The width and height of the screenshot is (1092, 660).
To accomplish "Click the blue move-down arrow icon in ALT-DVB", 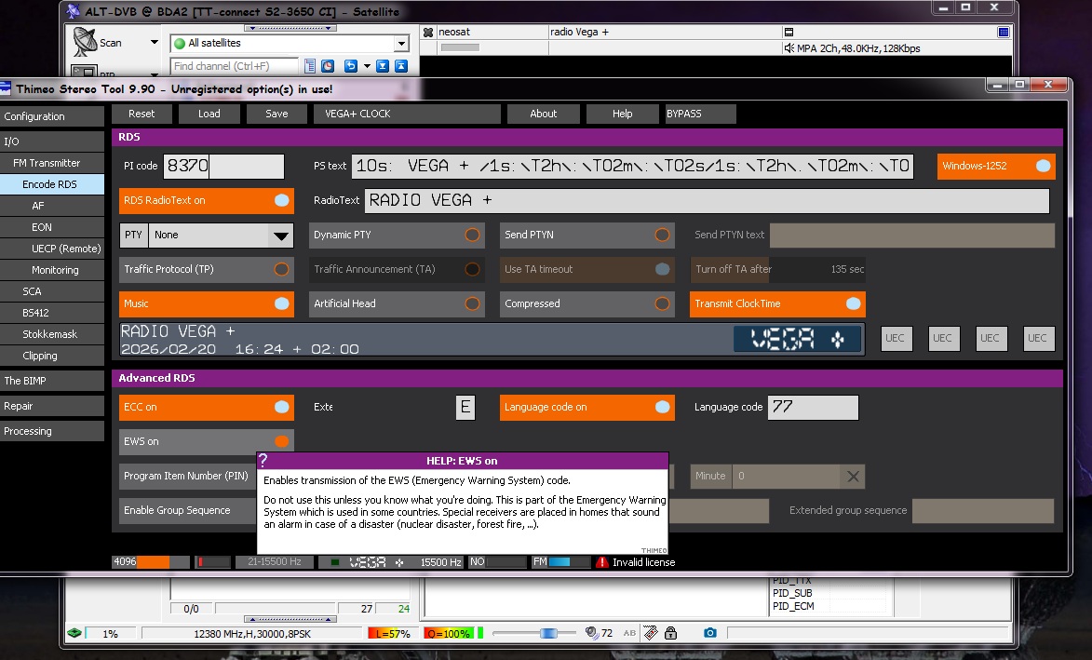I will [383, 66].
